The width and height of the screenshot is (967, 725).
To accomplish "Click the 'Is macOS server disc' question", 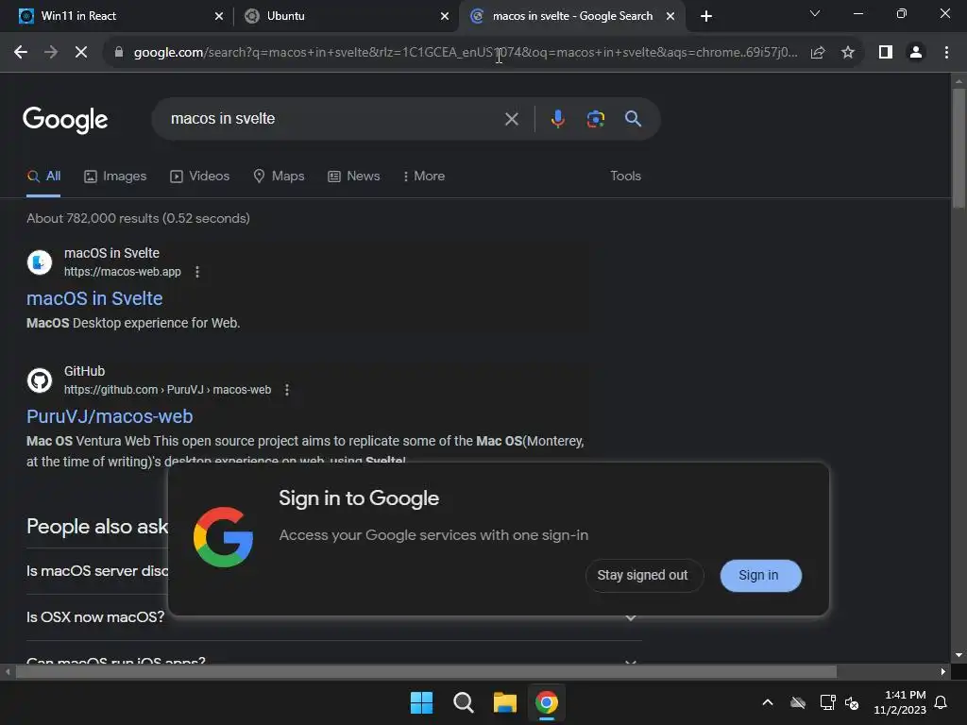I will [97, 571].
